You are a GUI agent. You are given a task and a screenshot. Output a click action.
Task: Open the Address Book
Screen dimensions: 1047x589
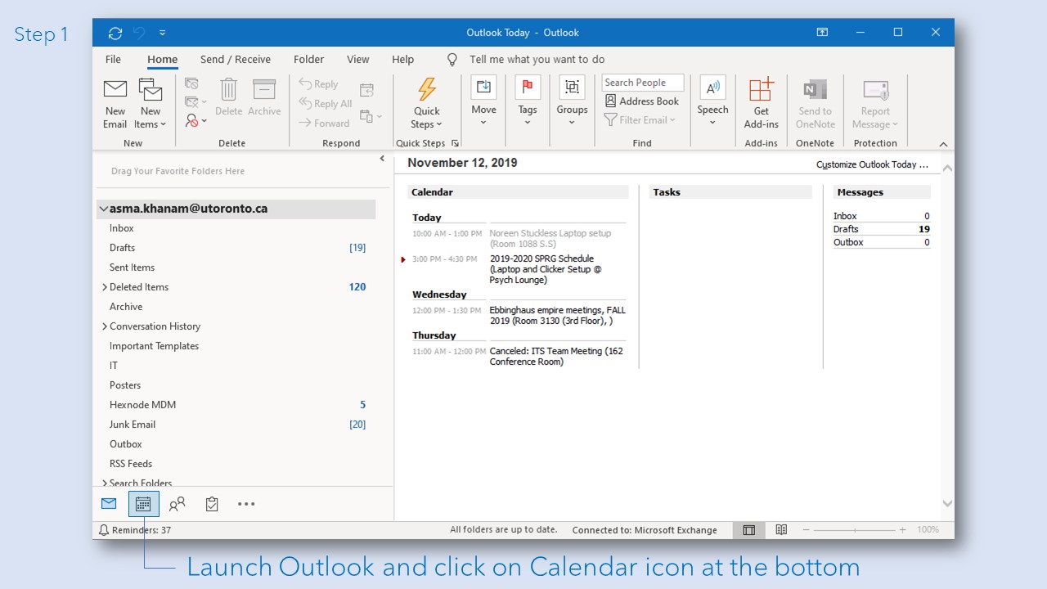642,101
